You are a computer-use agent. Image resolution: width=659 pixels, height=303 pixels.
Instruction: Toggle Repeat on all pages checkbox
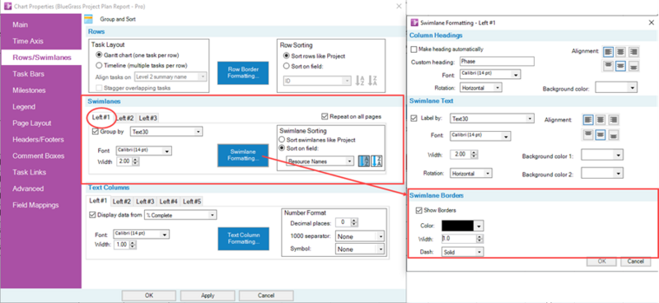(x=324, y=116)
